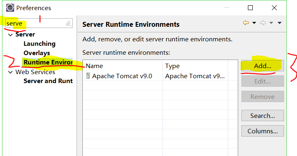Select Overlays under Server
The height and width of the screenshot is (156, 297).
(x=37, y=53)
